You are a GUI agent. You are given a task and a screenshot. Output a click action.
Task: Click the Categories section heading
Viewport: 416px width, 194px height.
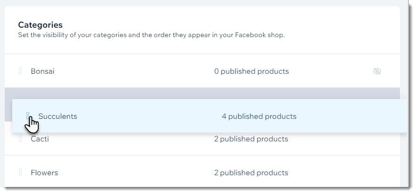[x=41, y=25]
